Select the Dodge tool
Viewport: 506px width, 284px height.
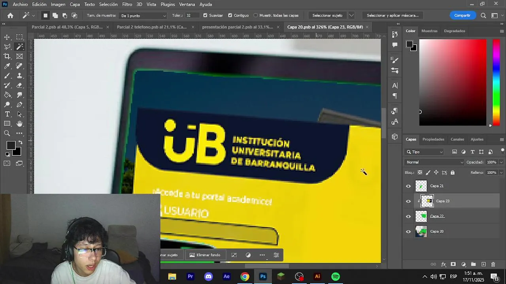[x=7, y=105]
